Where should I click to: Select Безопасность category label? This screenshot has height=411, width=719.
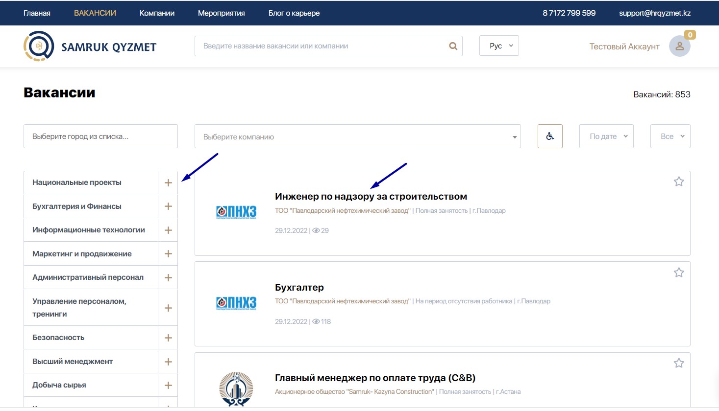[x=58, y=338]
